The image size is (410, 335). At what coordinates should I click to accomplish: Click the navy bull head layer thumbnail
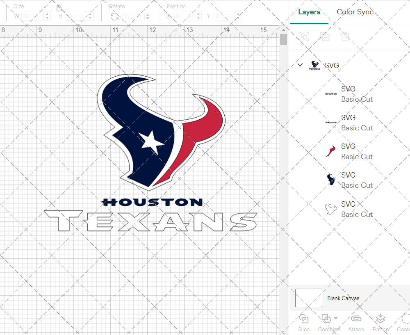point(331,180)
